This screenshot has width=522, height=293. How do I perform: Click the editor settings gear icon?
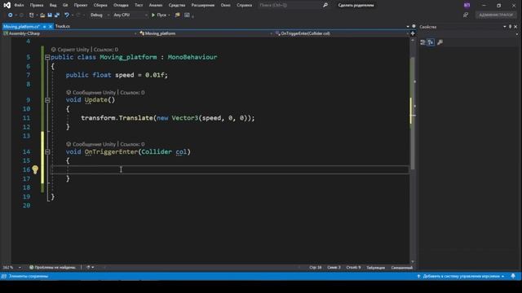click(x=414, y=26)
